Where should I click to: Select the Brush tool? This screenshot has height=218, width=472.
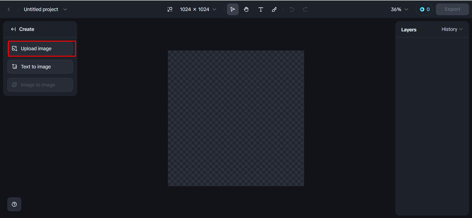(x=274, y=10)
